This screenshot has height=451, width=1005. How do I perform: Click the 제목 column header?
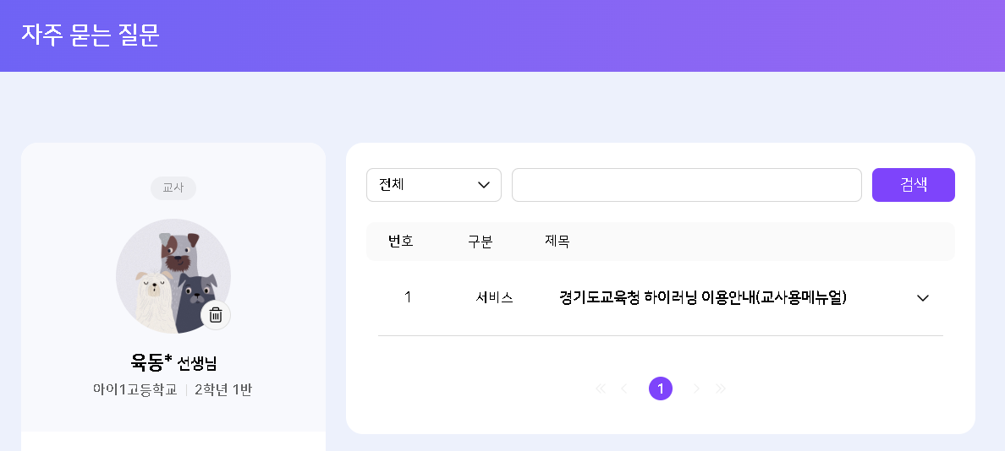tap(557, 242)
